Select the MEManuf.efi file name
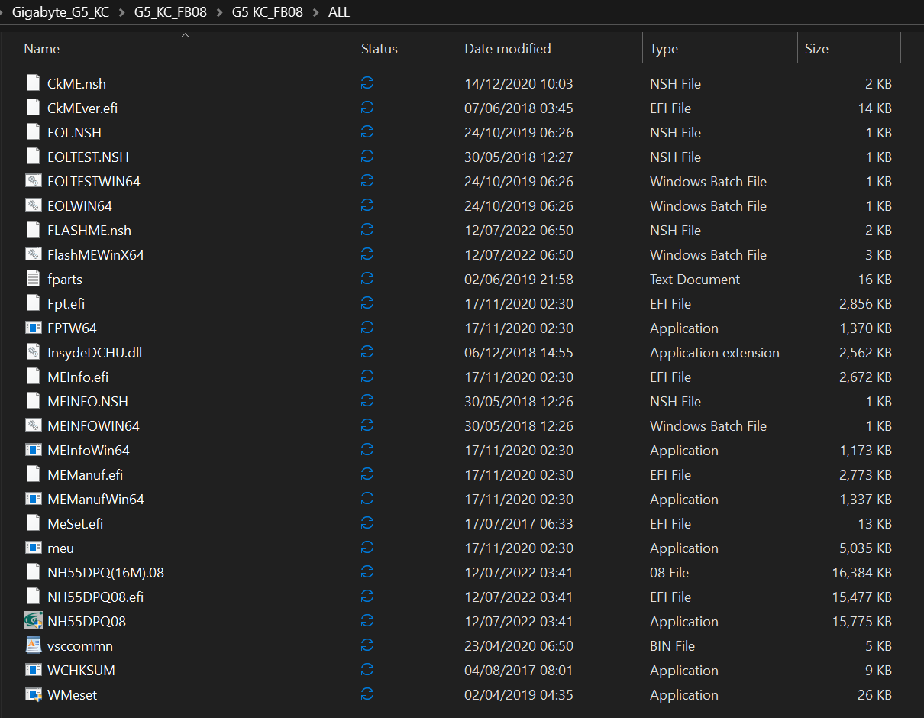The width and height of the screenshot is (924, 718). 85,474
